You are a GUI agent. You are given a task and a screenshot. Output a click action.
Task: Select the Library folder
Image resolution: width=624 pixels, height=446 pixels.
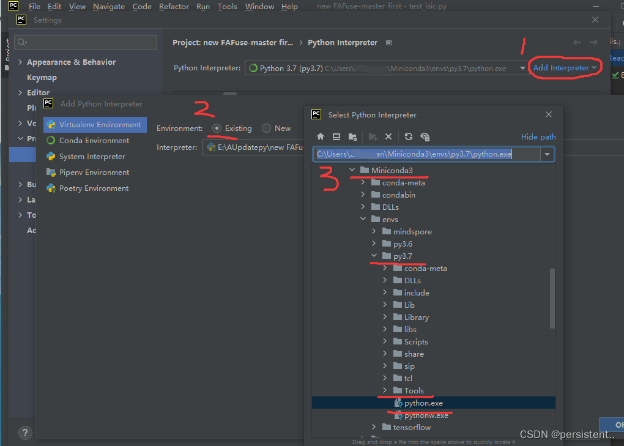416,317
